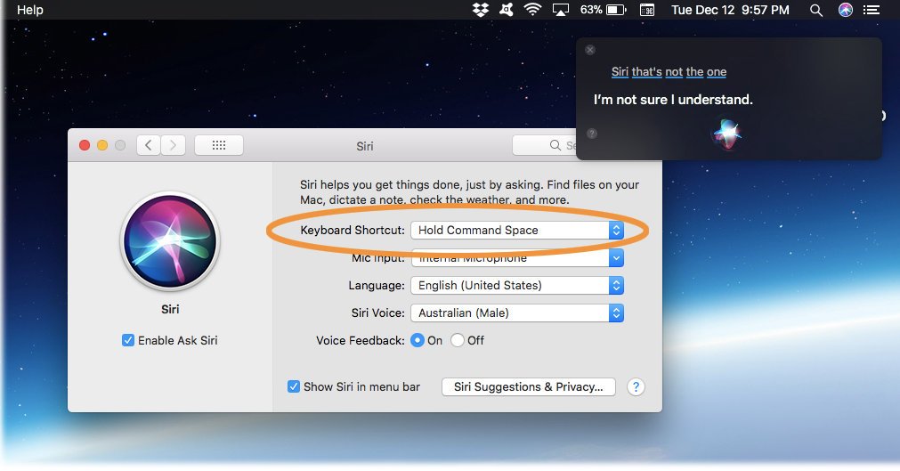Viewport: 900px width, 471px height.
Task: Click the Bartender-style menu bar icon
Action: (507, 10)
